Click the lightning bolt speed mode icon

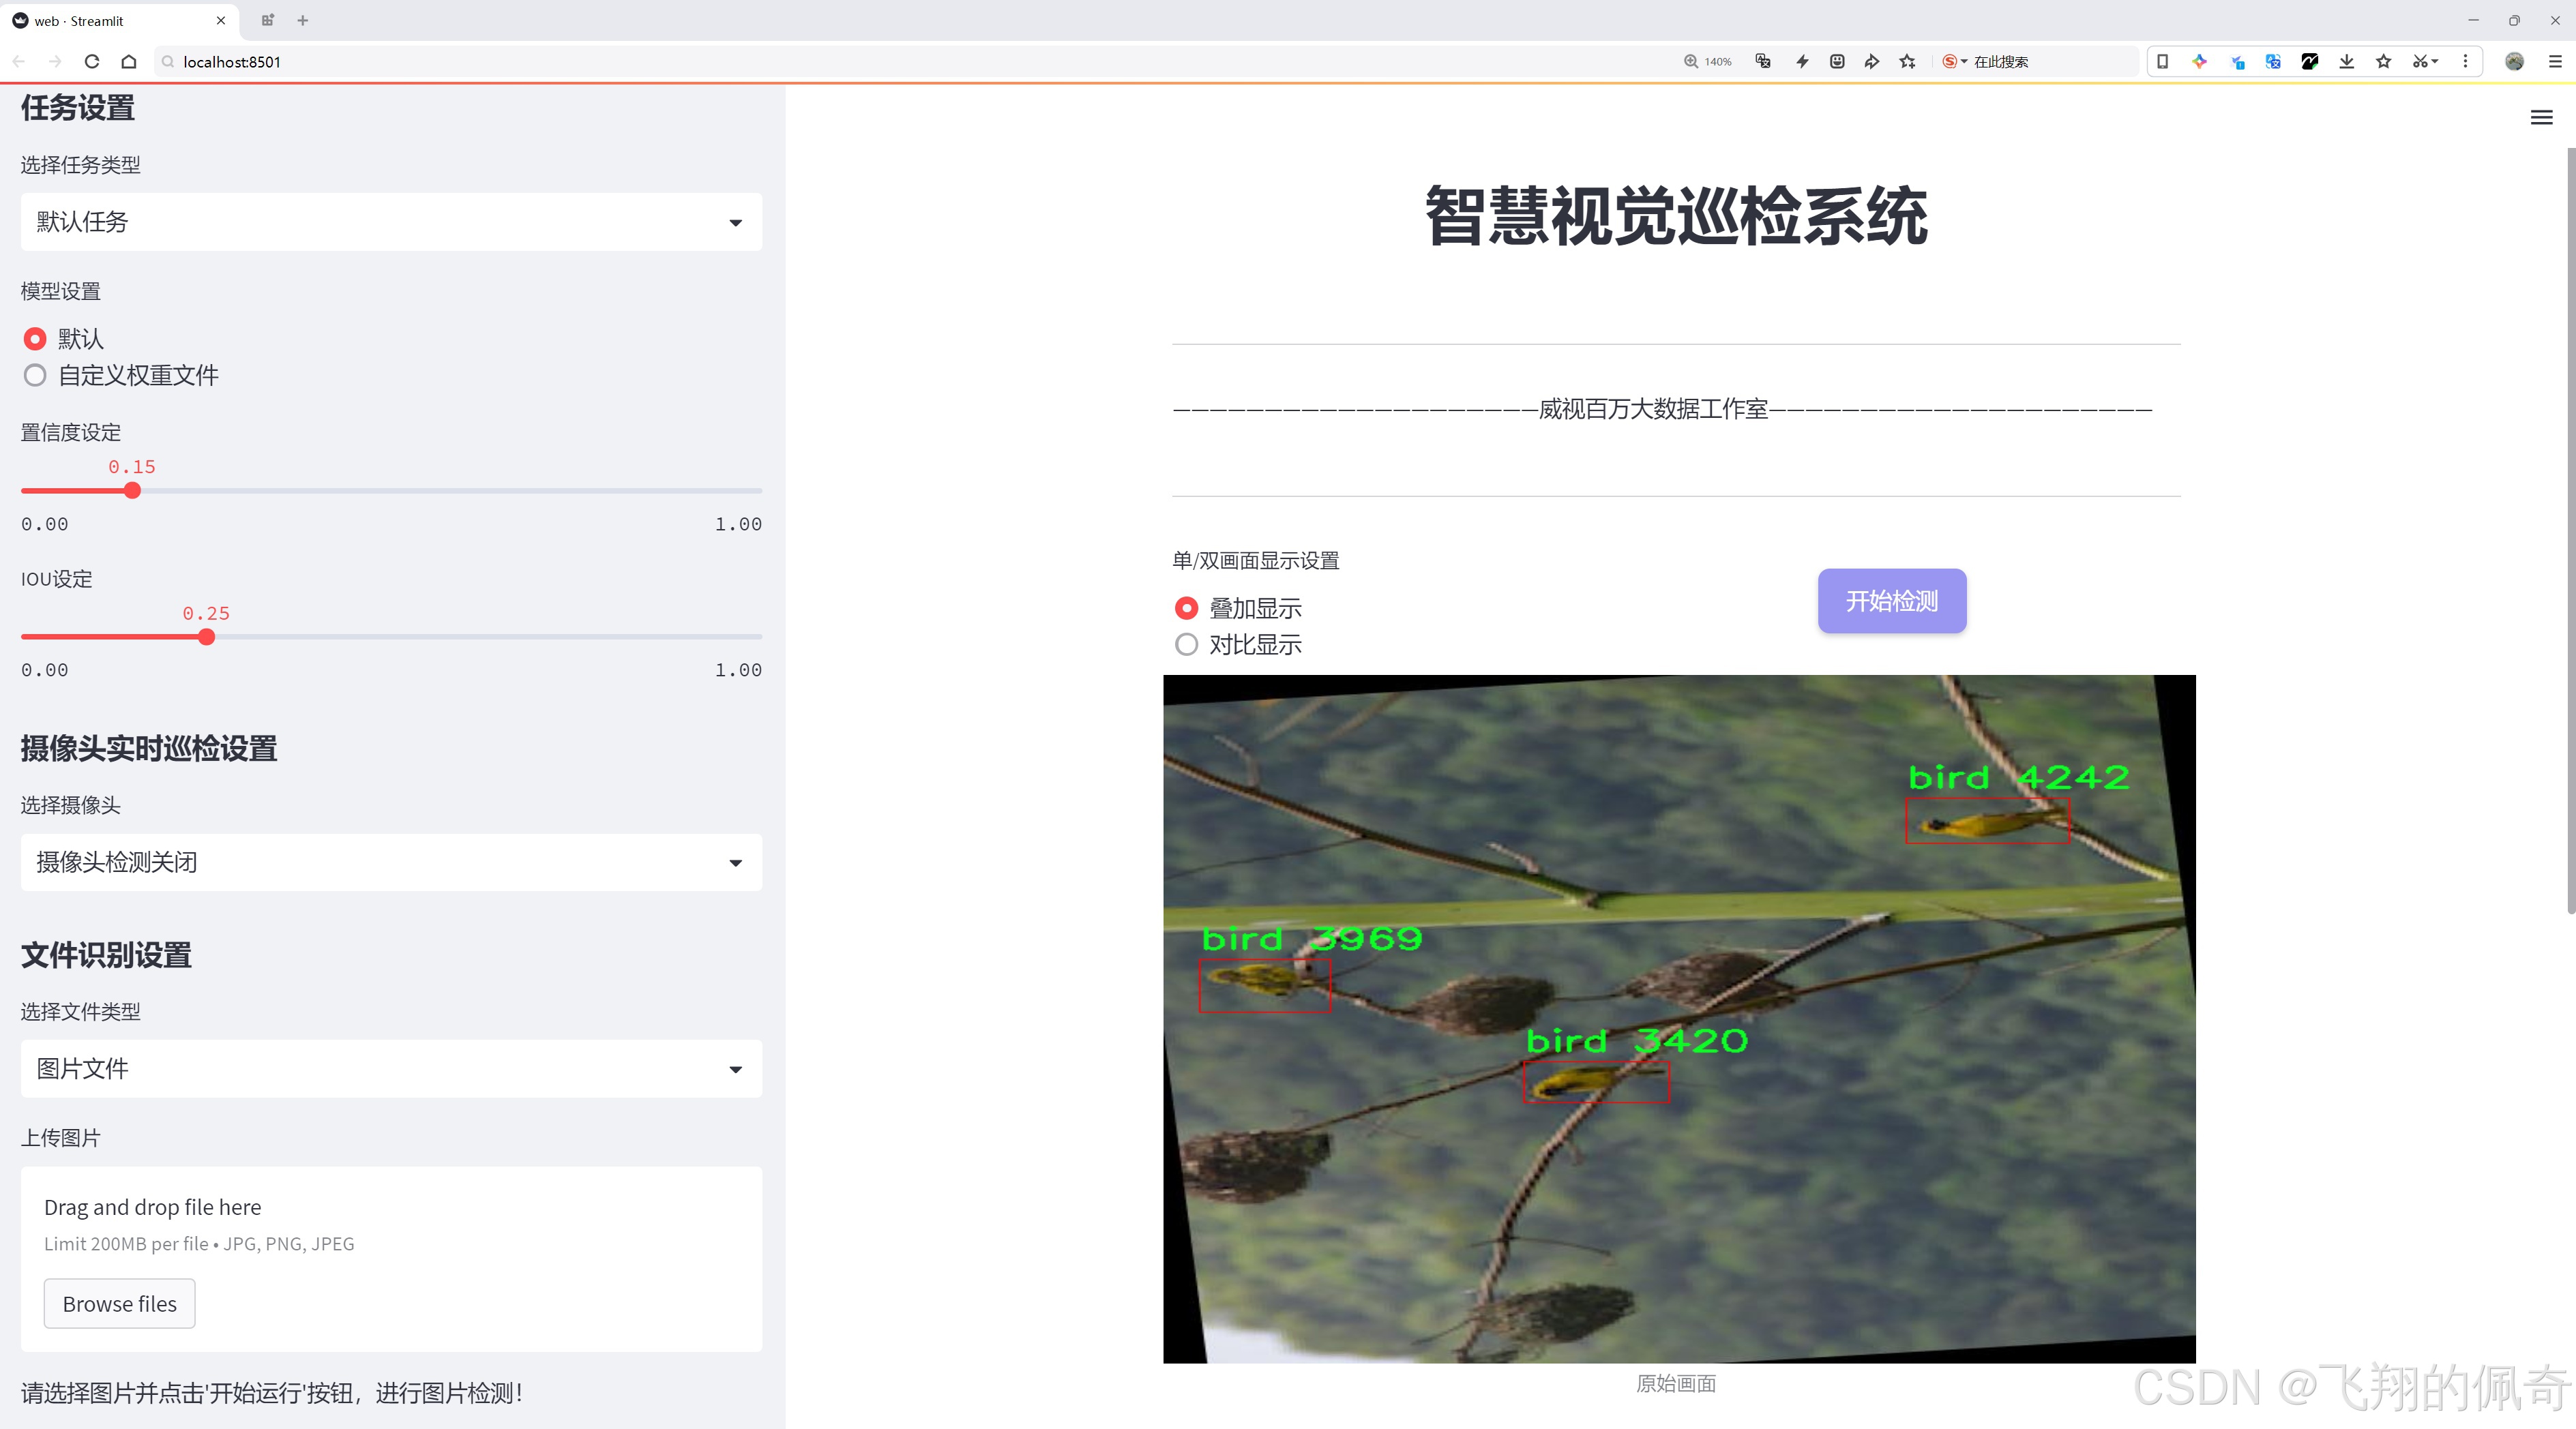point(1802,61)
